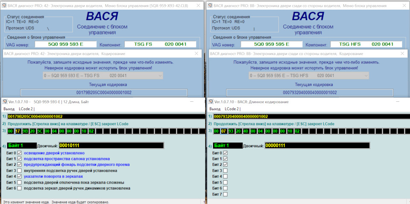410x204 pixels.
Task: Select byte cell 17 in the byte row
Action: (18, 131)
